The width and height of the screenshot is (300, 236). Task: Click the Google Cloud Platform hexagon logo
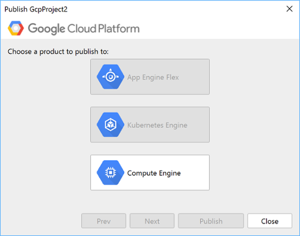click(x=16, y=28)
